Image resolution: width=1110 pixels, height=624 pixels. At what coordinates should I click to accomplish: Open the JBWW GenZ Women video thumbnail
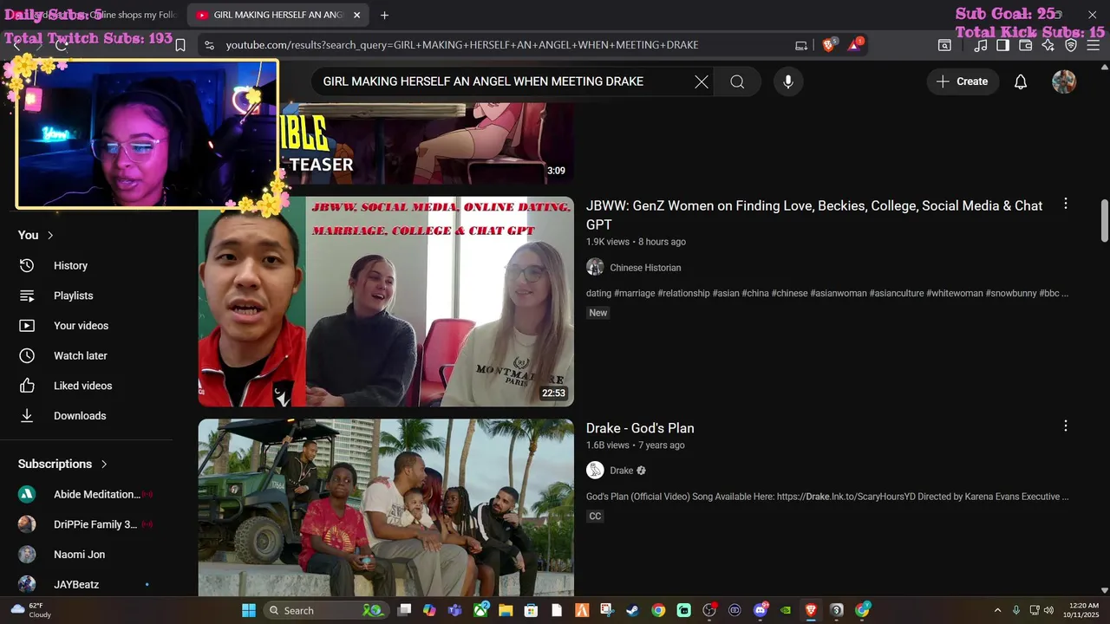pyautogui.click(x=386, y=302)
